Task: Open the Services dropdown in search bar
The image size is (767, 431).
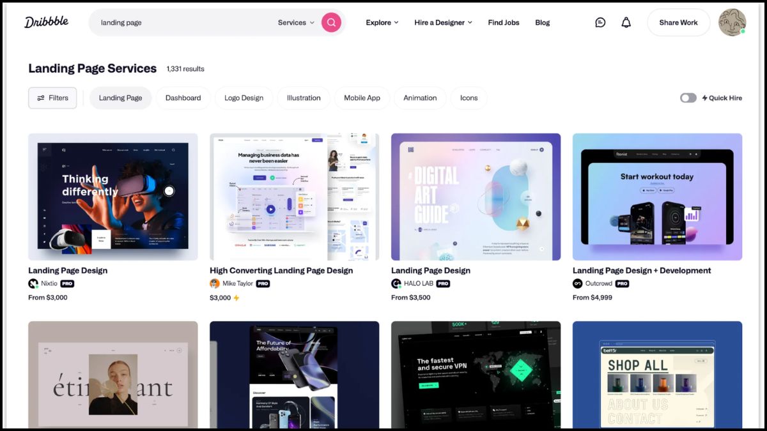Action: click(295, 22)
